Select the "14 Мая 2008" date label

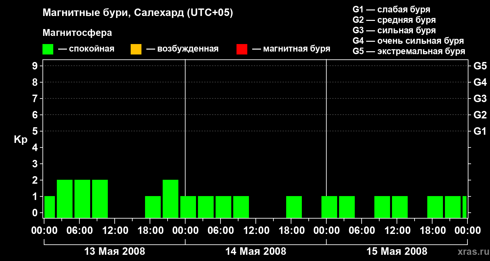[x=256, y=252]
